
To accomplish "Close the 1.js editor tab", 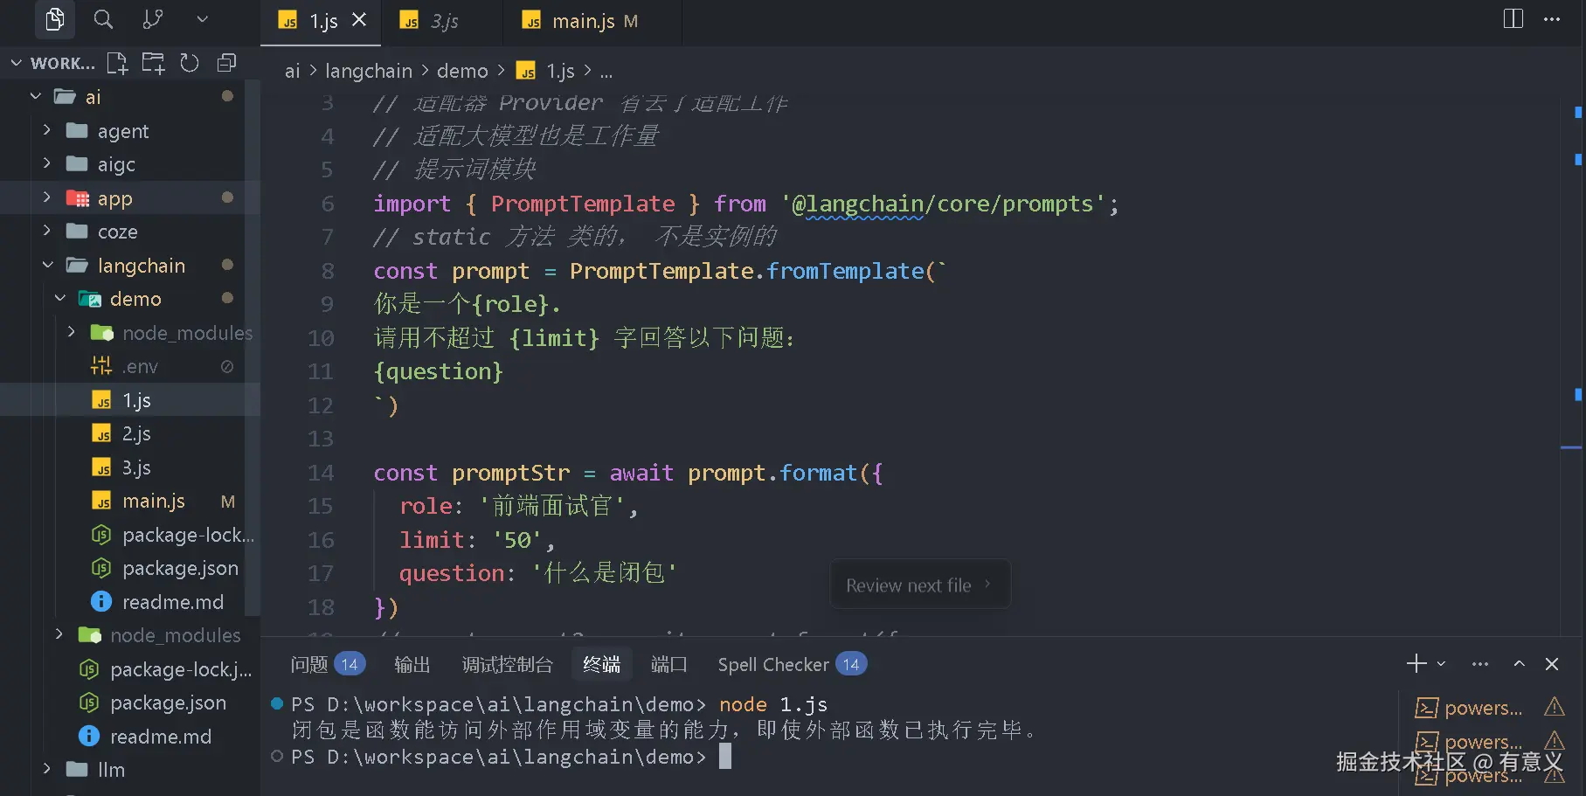I will point(359,20).
